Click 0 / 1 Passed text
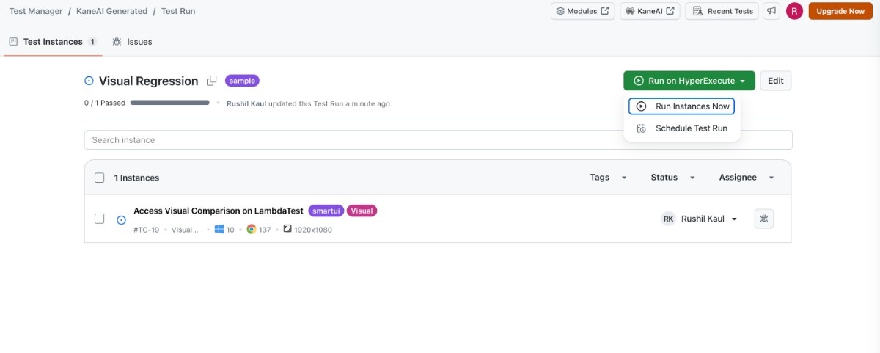 105,103
